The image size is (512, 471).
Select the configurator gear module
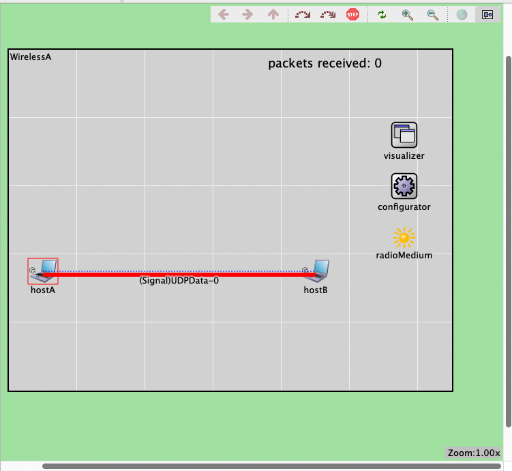pos(404,186)
